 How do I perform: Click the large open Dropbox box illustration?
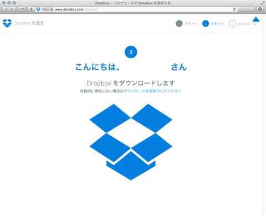click(131, 142)
